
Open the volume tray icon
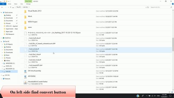(x=155, y=96)
